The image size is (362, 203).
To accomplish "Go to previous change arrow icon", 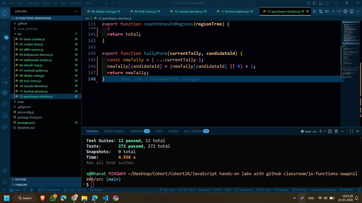I will (327, 11).
